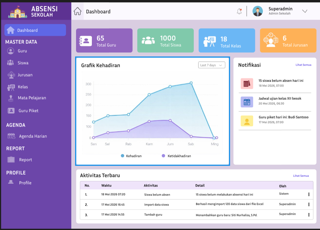Open the Total Kelas 18 card
The width and height of the screenshot is (320, 230).
[x=227, y=40]
